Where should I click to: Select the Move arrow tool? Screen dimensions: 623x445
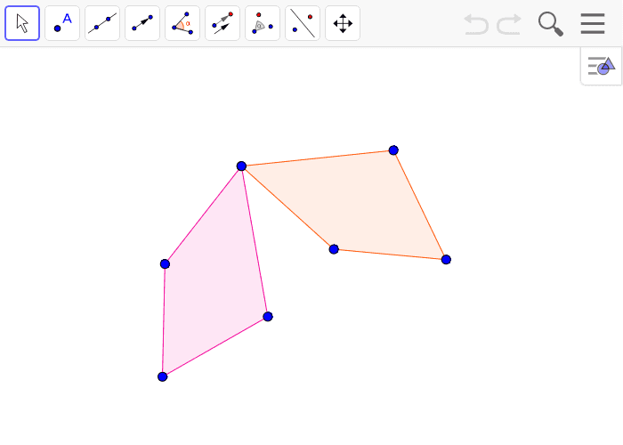22,23
